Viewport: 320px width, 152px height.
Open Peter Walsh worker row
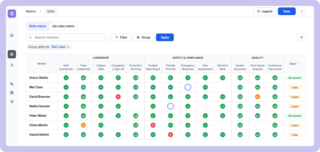pyautogui.click(x=38, y=116)
